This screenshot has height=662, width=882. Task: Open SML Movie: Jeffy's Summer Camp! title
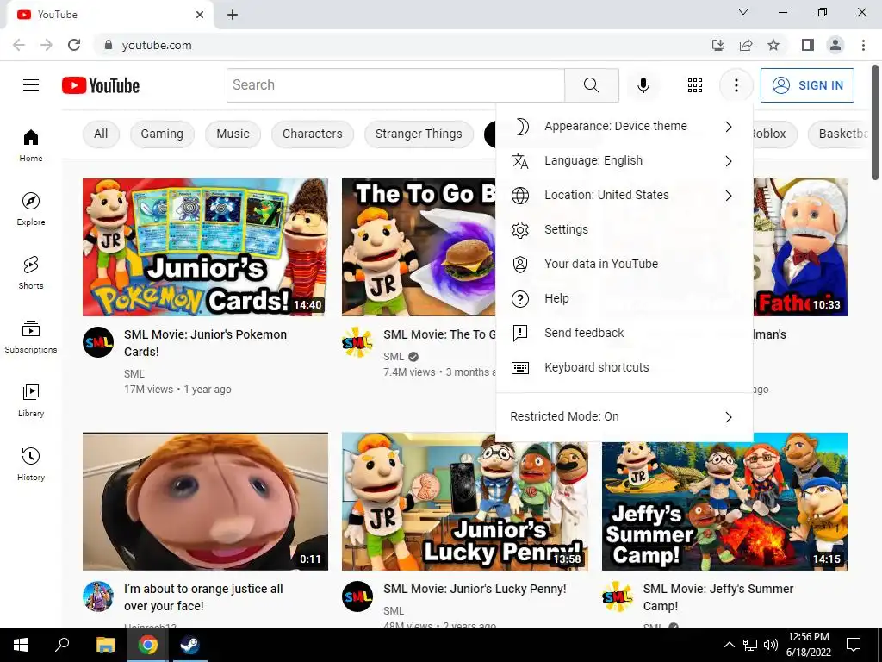pyautogui.click(x=718, y=597)
